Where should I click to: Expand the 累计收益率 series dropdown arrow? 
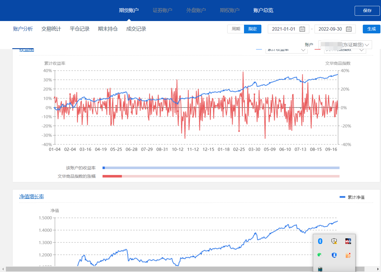click(303, 50)
